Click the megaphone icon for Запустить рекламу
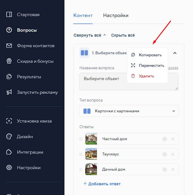 pyautogui.click(x=9, y=92)
